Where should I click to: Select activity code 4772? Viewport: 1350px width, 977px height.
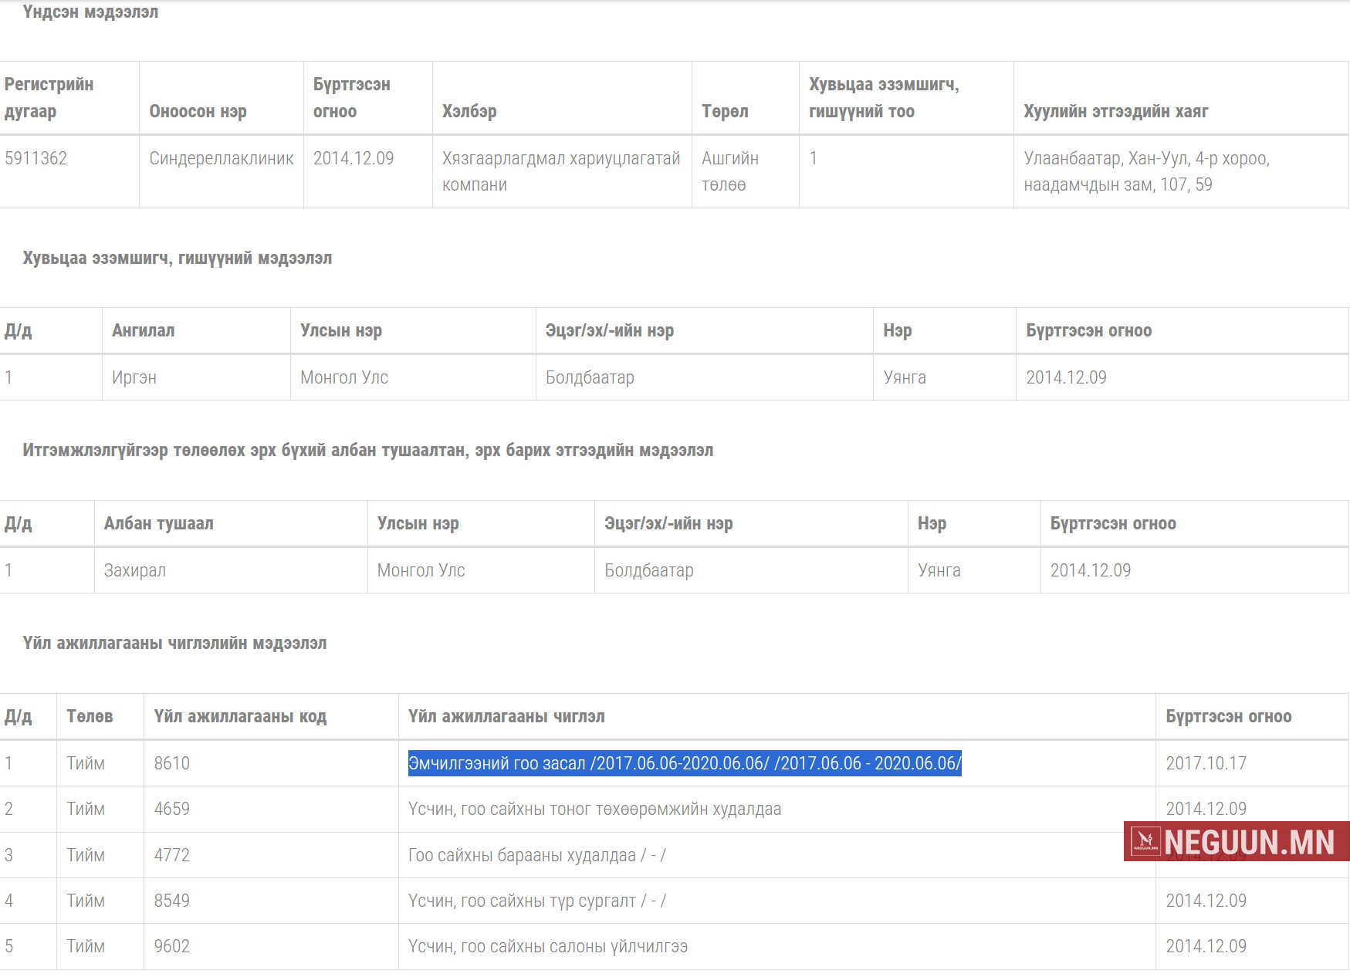tap(171, 855)
